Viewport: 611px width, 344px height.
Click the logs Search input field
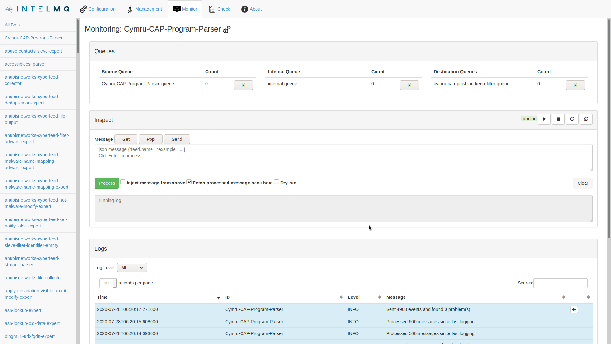click(x=560, y=283)
